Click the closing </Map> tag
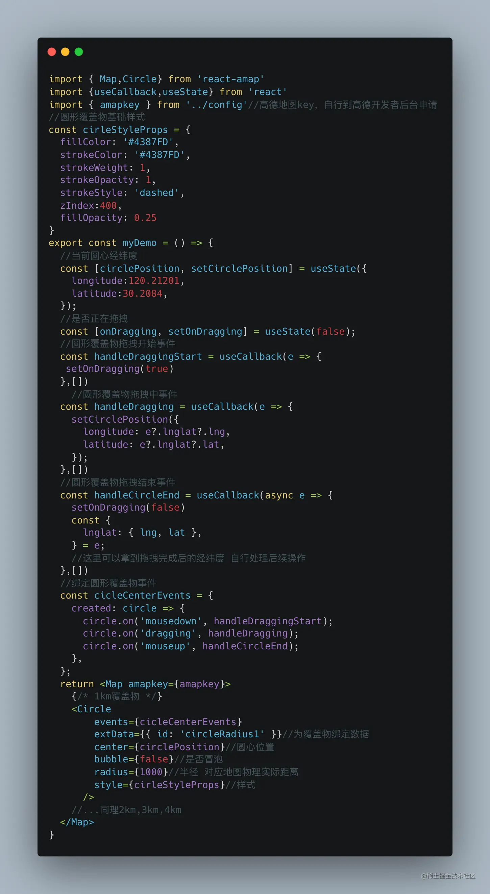This screenshot has width=490, height=894. pyautogui.click(x=77, y=822)
